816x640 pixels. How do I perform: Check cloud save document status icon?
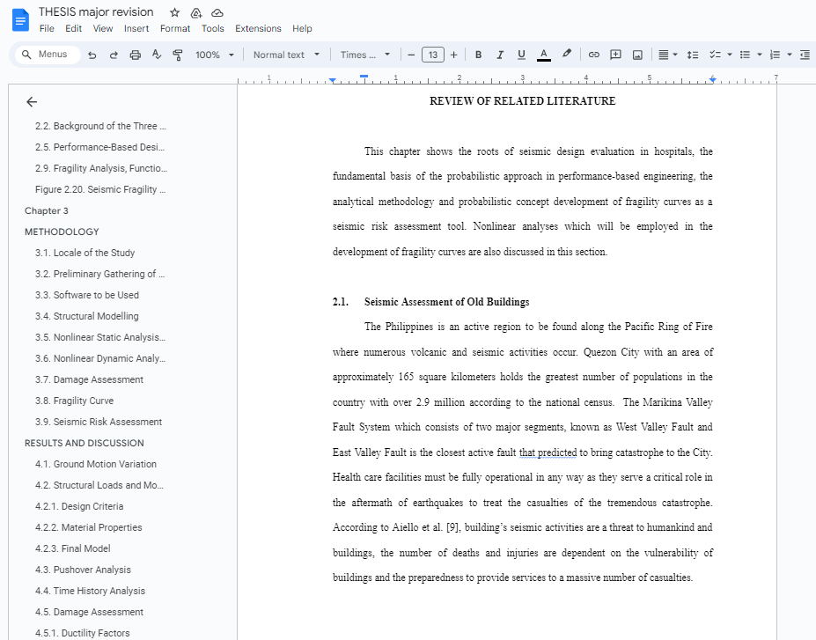point(217,12)
